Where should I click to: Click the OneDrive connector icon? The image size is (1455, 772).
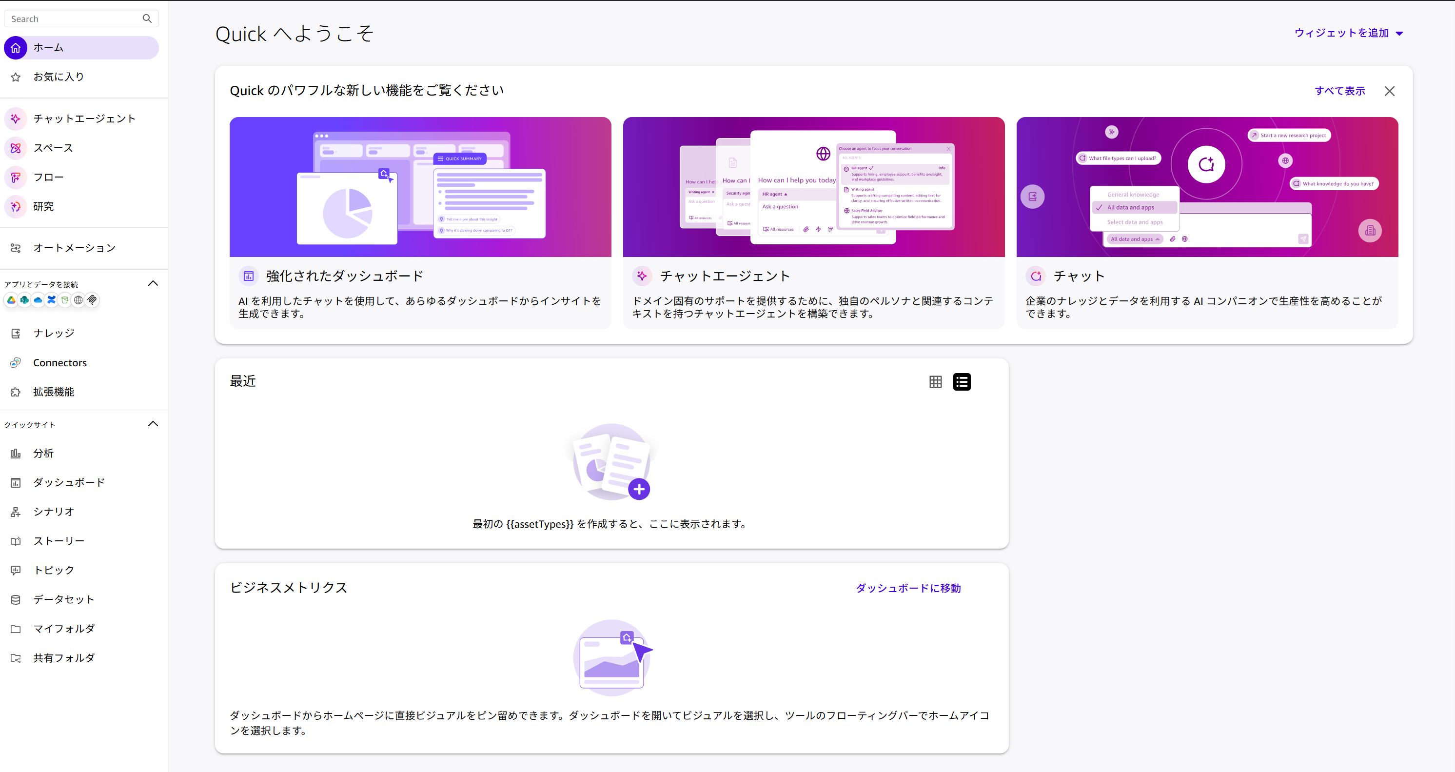pyautogui.click(x=38, y=300)
